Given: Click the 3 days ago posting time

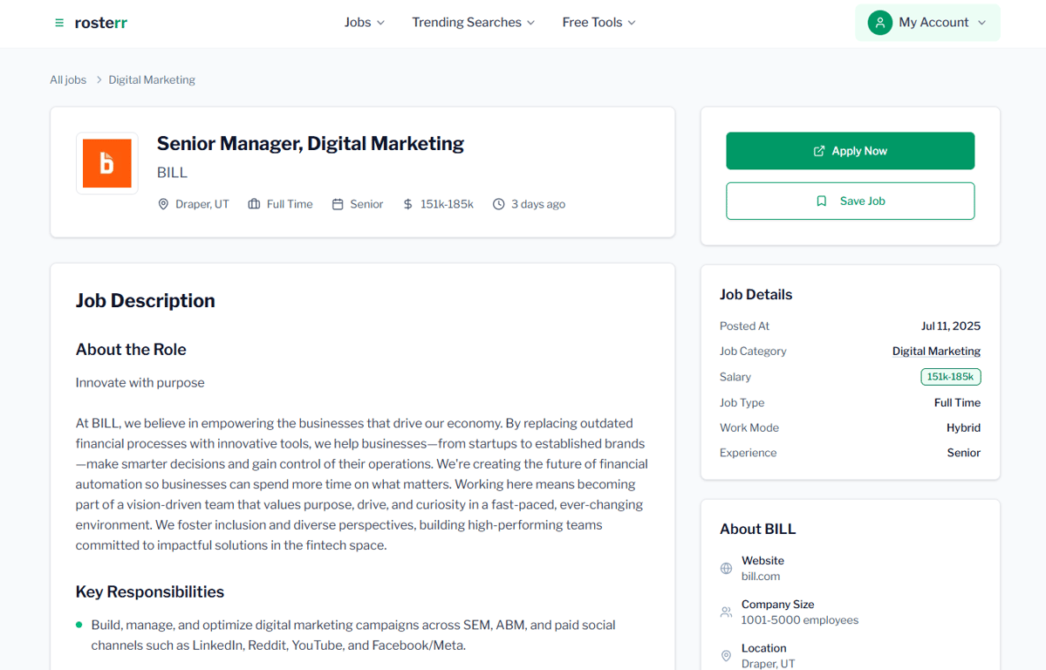Looking at the screenshot, I should pyautogui.click(x=538, y=204).
